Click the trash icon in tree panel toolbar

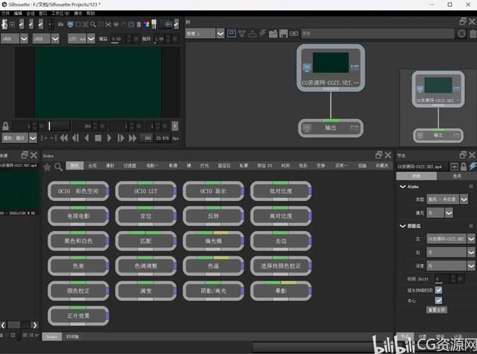473,33
